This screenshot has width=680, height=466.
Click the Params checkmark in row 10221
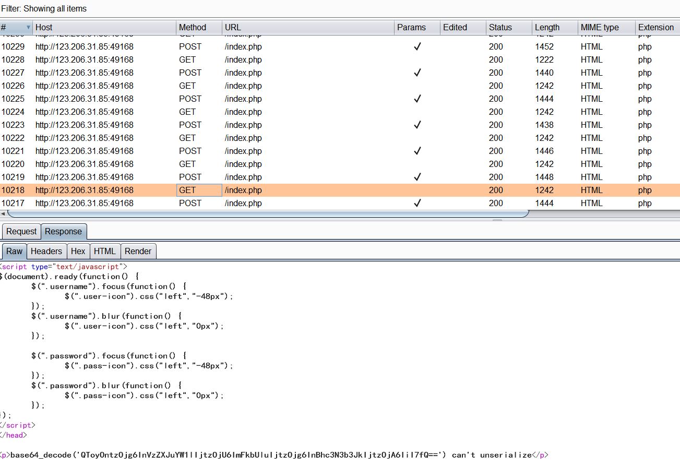417,151
